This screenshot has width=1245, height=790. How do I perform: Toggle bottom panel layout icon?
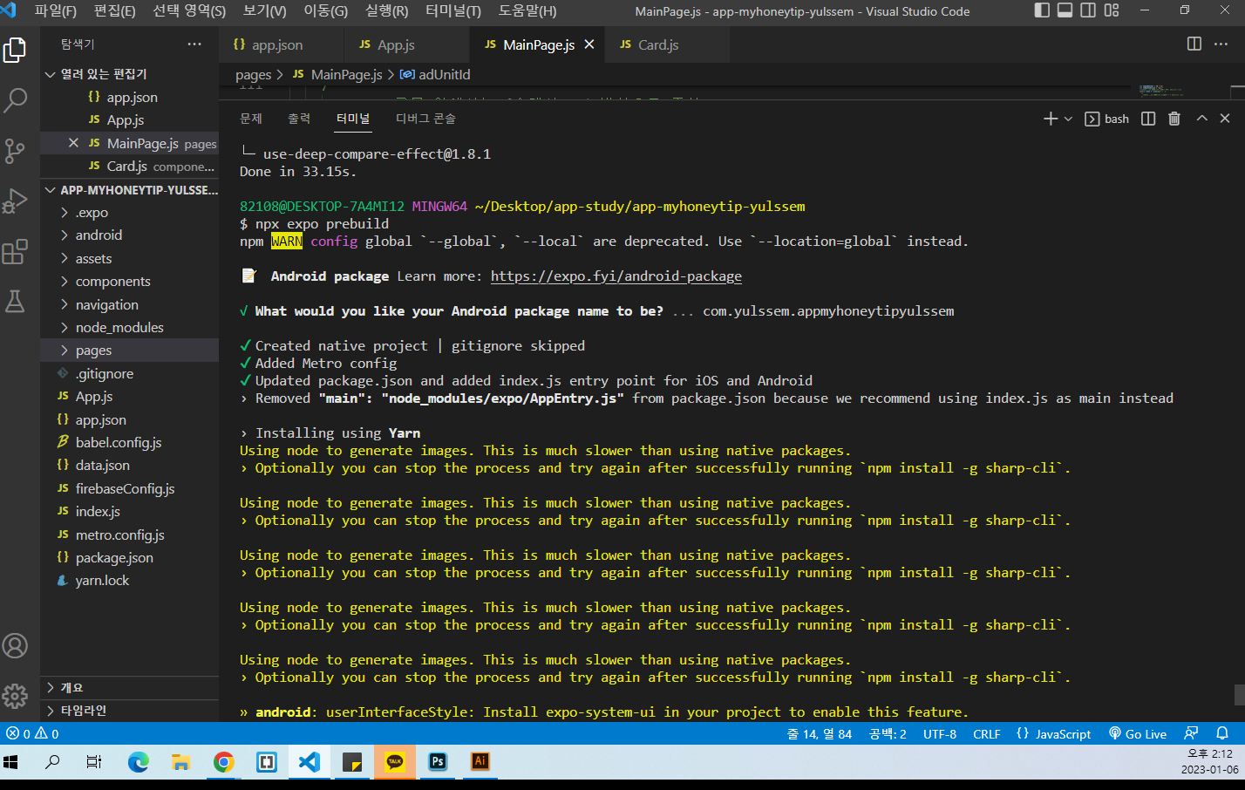click(x=1065, y=10)
